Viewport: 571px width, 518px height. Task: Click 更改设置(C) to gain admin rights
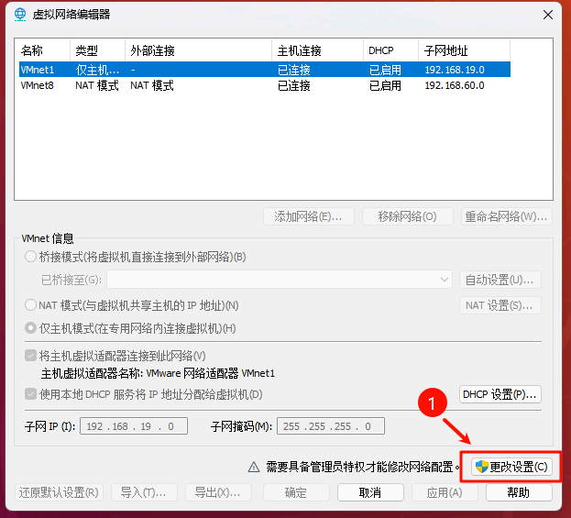511,467
